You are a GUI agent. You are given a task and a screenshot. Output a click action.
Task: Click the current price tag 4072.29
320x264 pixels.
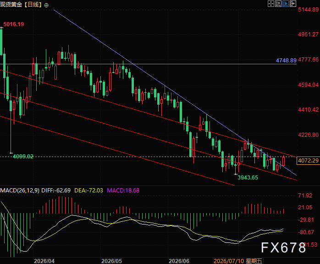[308, 161]
